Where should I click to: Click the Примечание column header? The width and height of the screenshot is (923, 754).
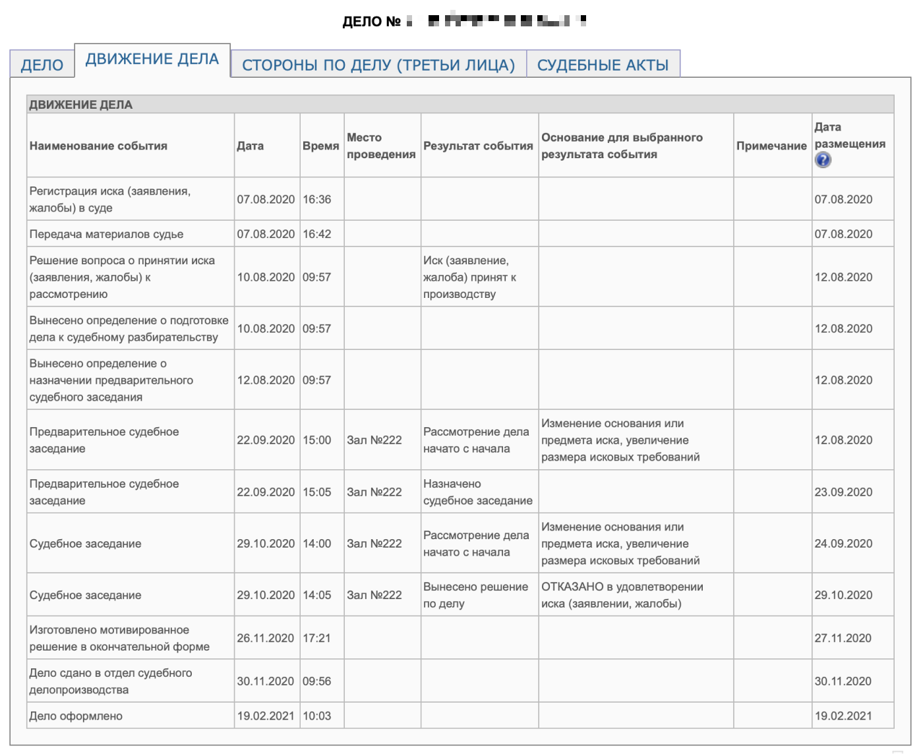[x=771, y=146]
